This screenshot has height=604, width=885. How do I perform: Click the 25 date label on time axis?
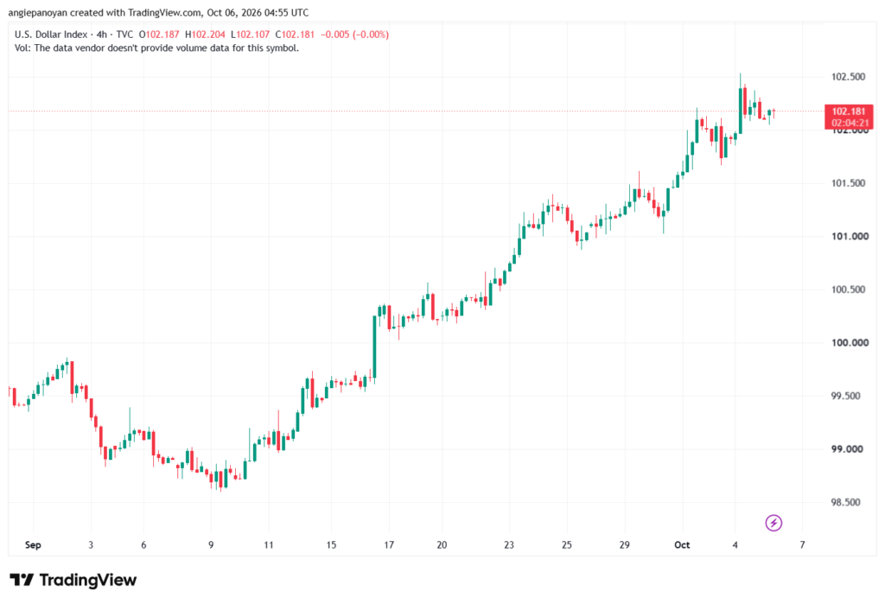click(x=567, y=544)
